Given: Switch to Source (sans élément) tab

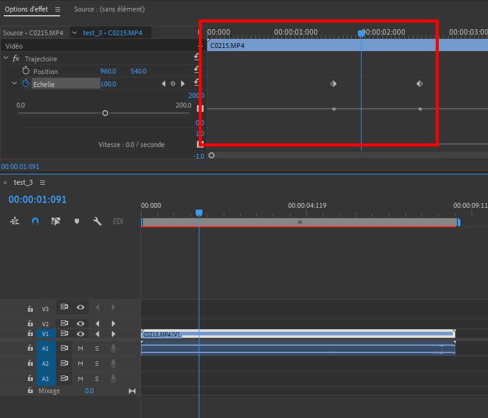Looking at the screenshot, I should click(109, 9).
